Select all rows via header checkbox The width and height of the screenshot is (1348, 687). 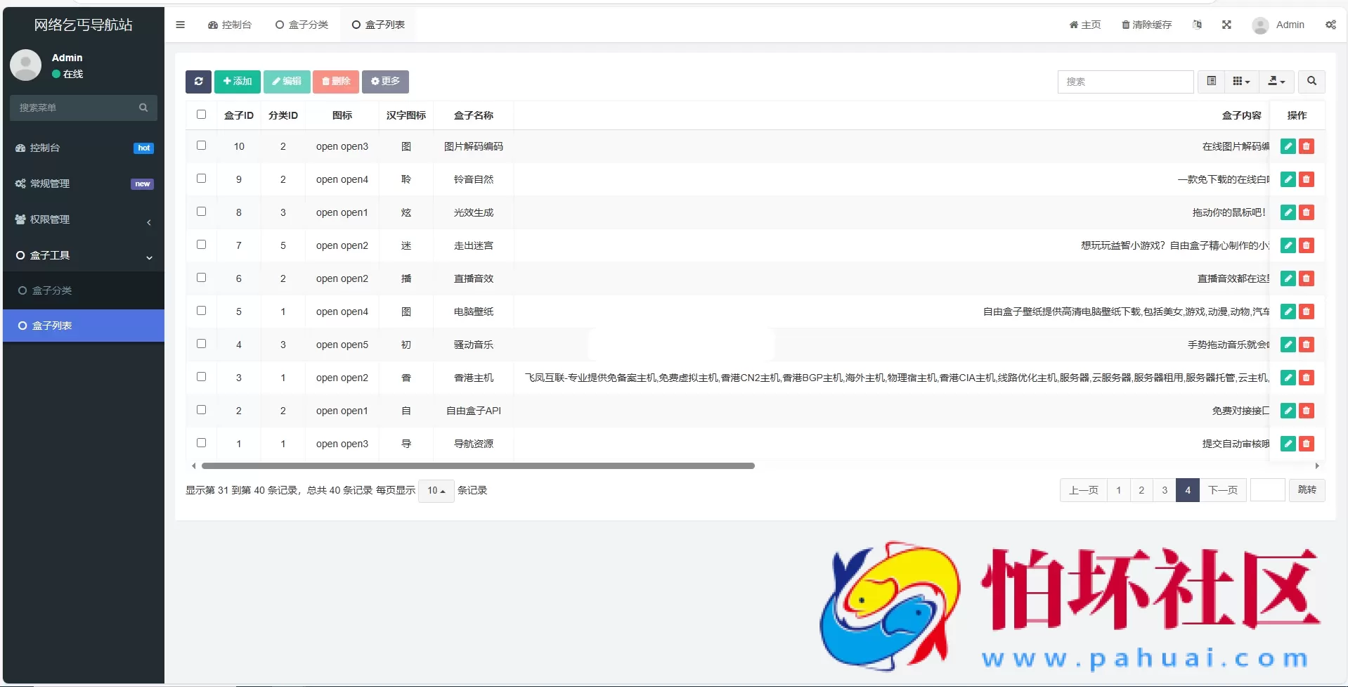(201, 114)
